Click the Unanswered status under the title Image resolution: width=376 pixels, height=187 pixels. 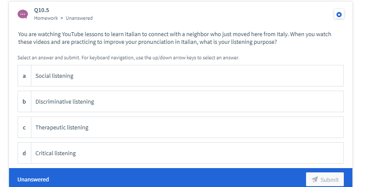pyautogui.click(x=79, y=18)
